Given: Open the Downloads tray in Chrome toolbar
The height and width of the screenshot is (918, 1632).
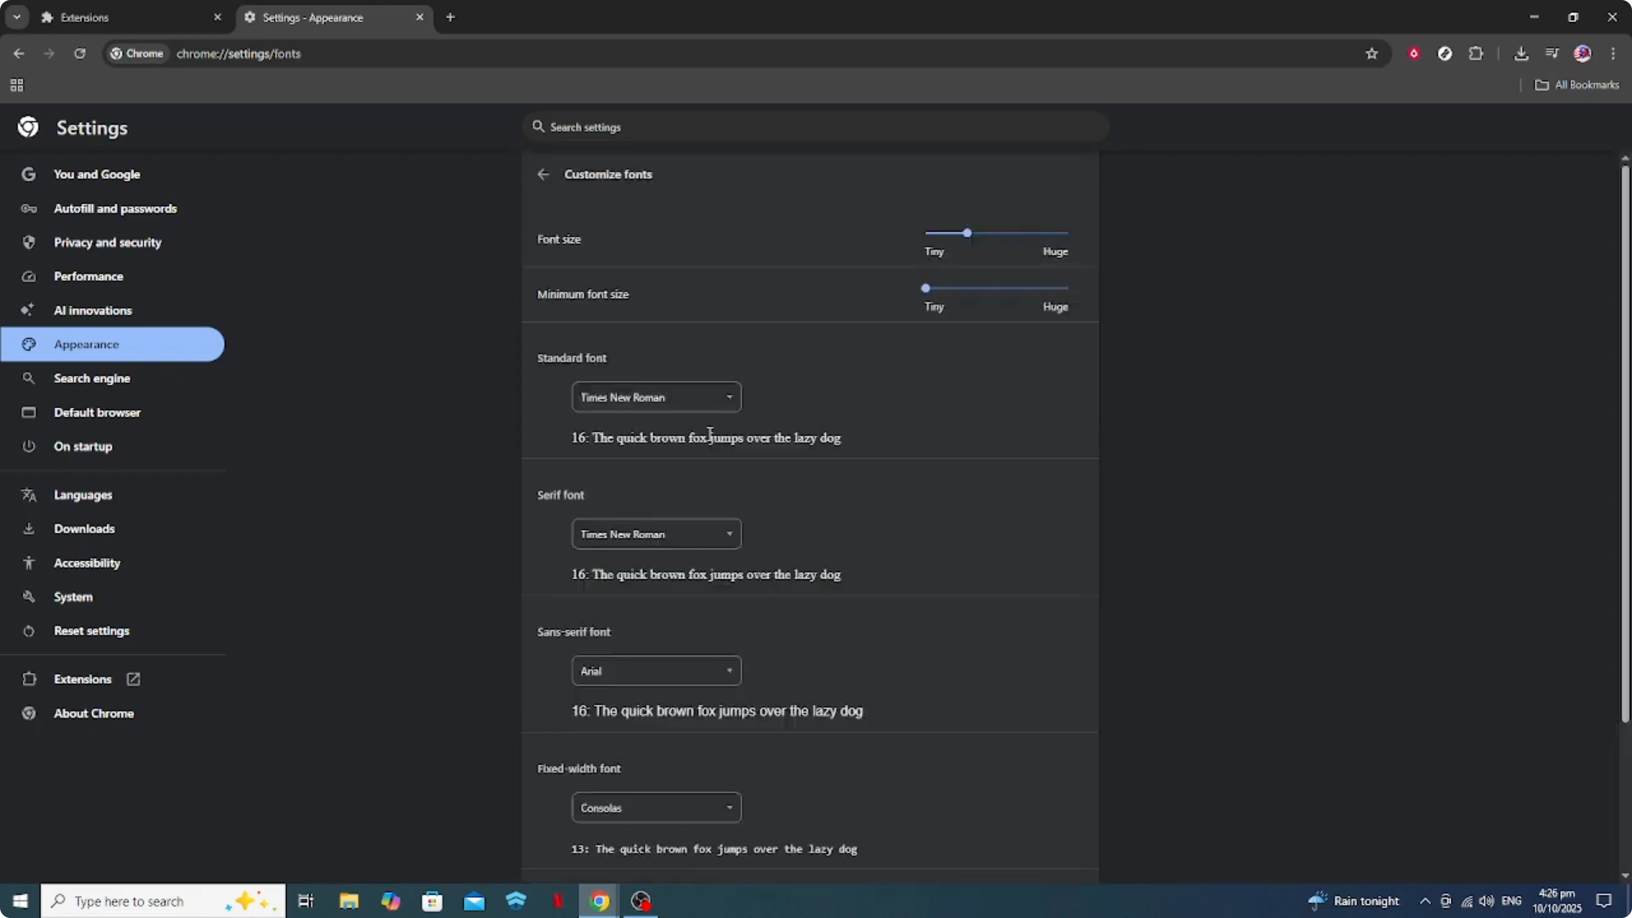Looking at the screenshot, I should point(1522,53).
